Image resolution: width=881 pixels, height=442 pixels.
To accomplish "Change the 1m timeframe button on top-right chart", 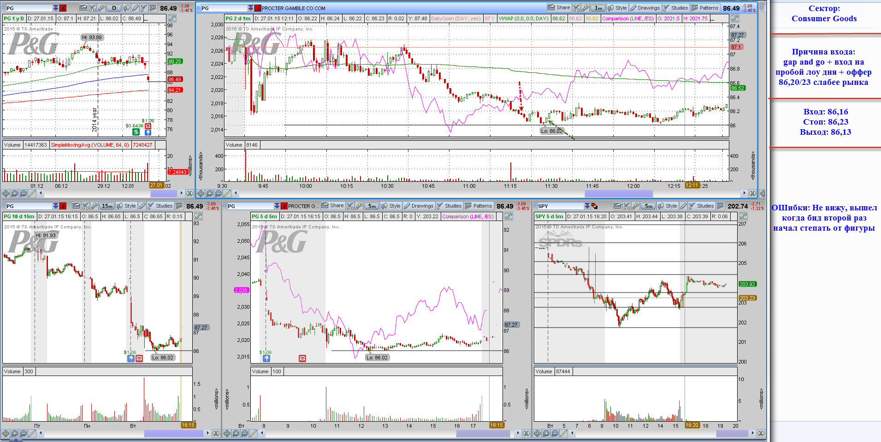I will 598,8.
